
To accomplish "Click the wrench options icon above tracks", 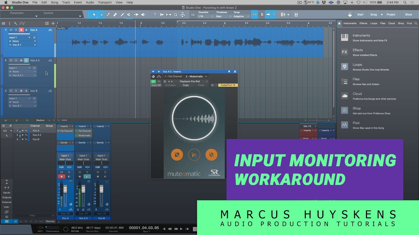I will (15, 23).
